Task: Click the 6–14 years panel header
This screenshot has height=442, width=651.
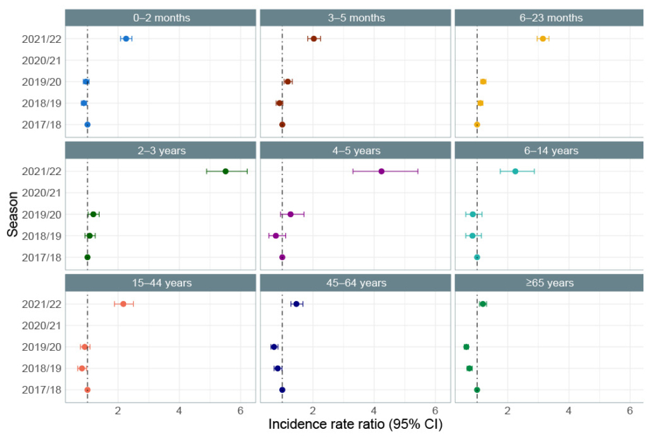Action: (549, 150)
